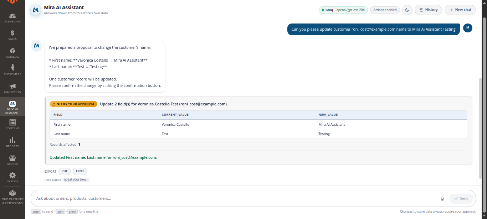
Task: Open the Marketing sidebar item
Action: [x=12, y=88]
